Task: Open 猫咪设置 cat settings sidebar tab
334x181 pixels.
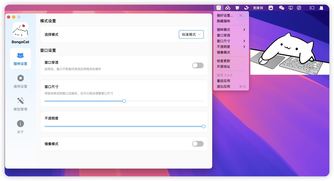Action: (20, 58)
